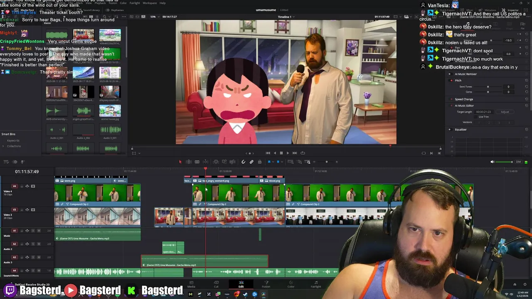Adjust the timeline zoom slider
The width and height of the screenshot is (532, 299).
click(x=327, y=162)
